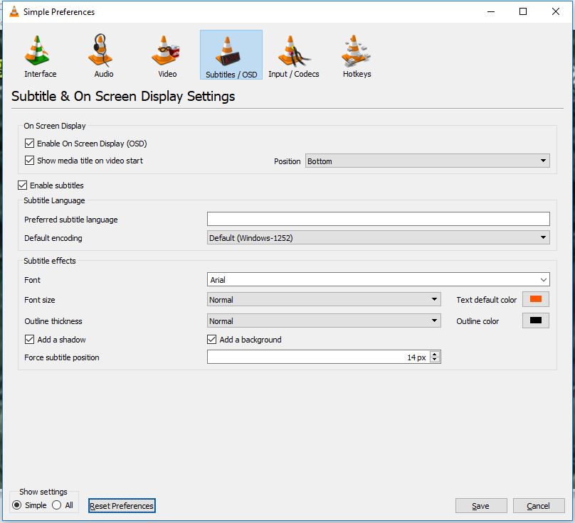Toggle the Add a background checkbox

(x=211, y=340)
